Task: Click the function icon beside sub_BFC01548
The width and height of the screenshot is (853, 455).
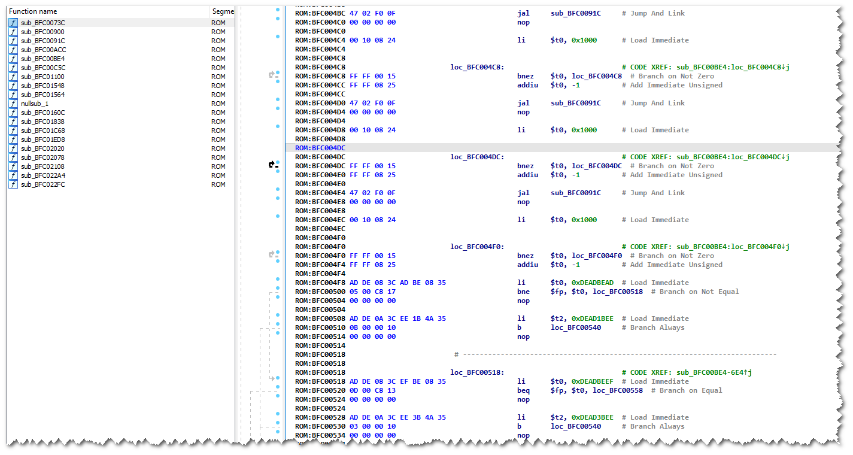Action: (x=13, y=86)
